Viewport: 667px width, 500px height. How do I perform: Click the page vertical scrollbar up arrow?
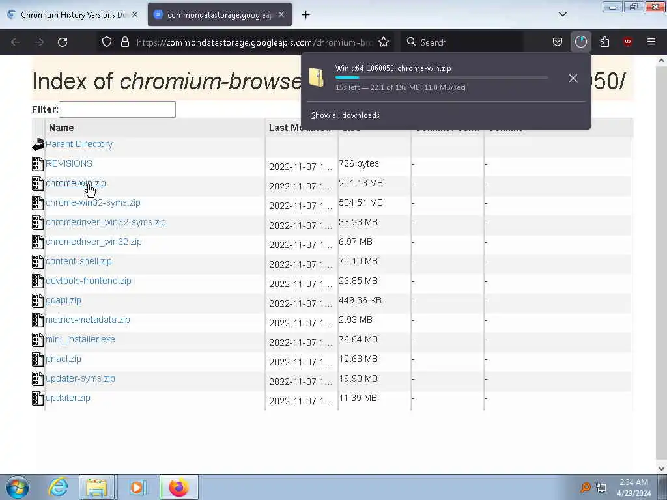click(662, 61)
